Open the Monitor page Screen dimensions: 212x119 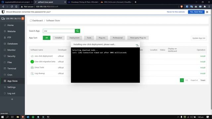coord(11,50)
